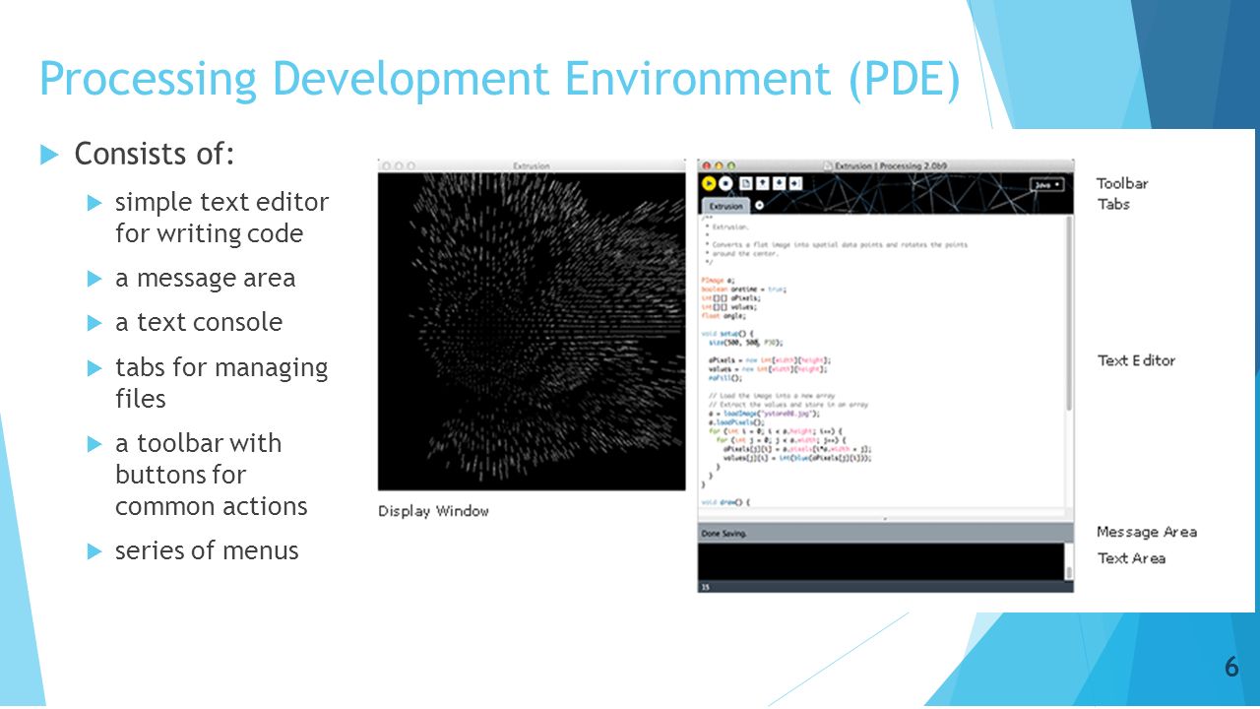
Task: Click the "void setup() {" code line
Action: (727, 334)
